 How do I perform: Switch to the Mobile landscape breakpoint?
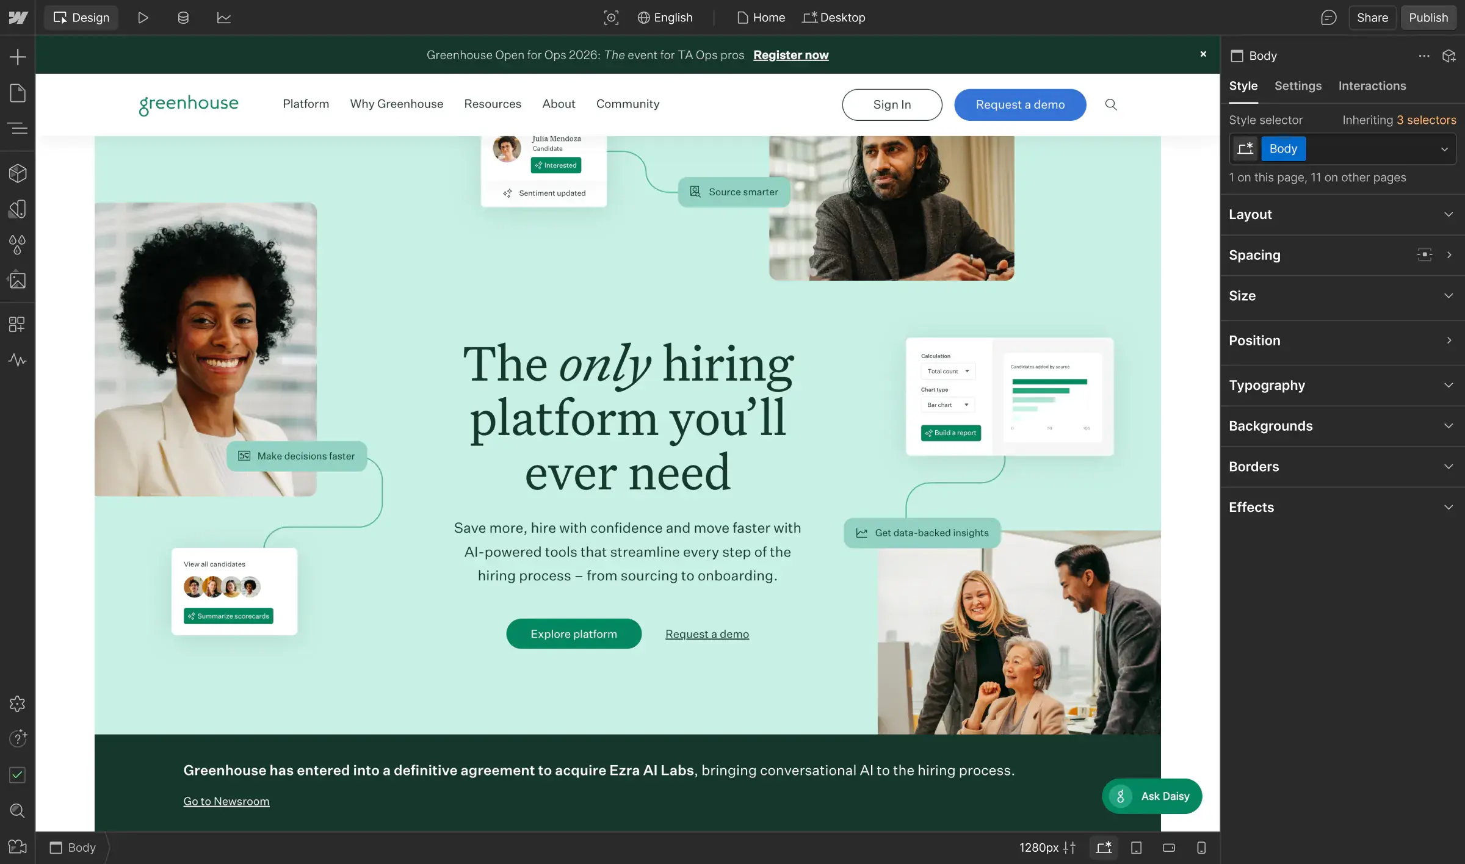pos(1169,848)
